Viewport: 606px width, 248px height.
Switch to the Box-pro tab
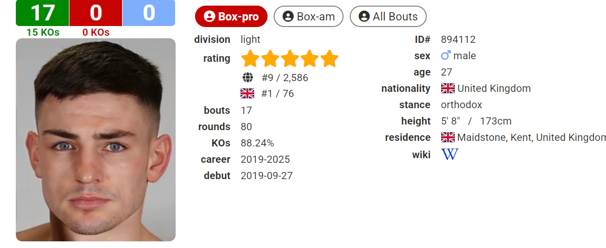[231, 17]
